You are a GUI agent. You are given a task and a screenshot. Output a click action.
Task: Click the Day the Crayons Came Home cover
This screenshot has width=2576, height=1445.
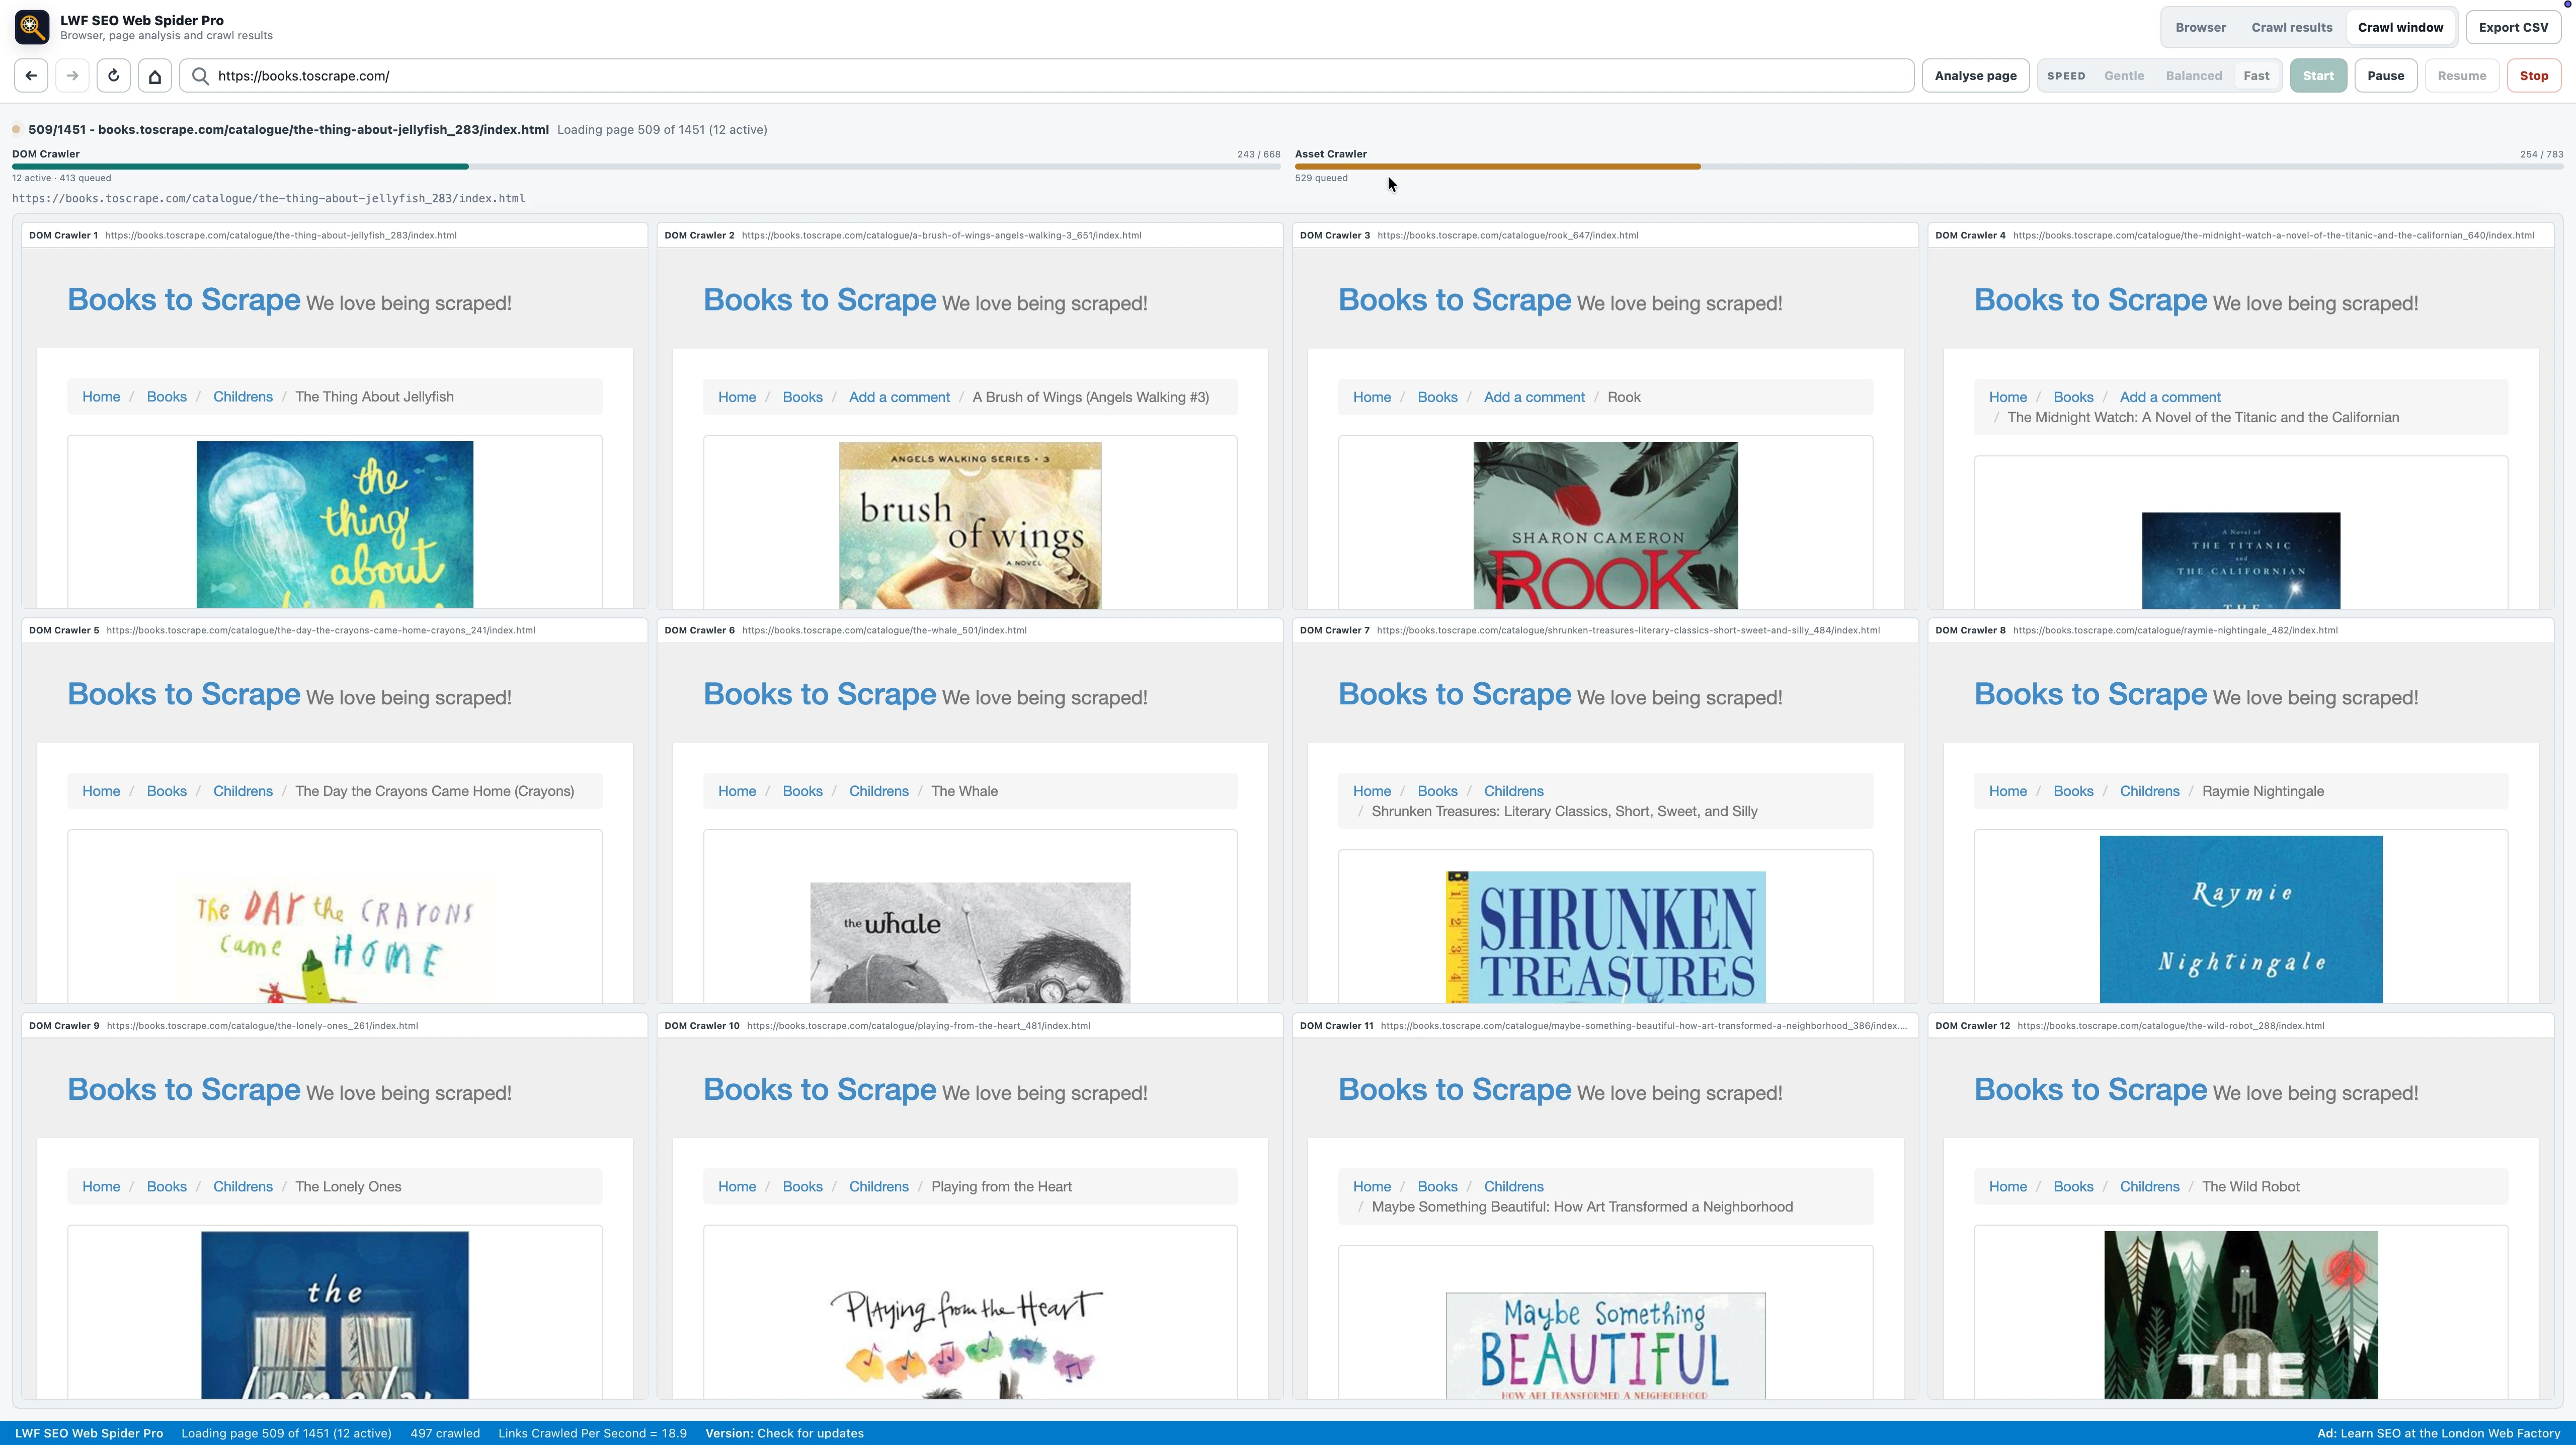335,942
